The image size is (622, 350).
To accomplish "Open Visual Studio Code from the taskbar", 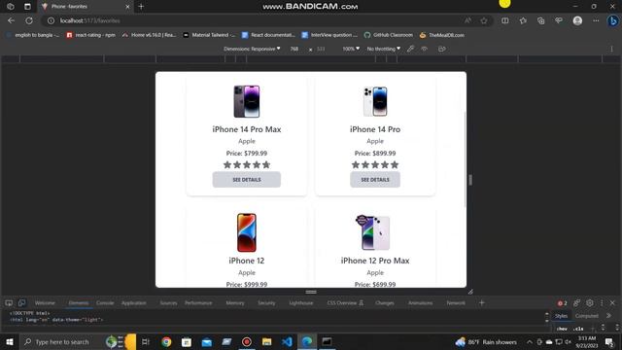I will click(287, 341).
